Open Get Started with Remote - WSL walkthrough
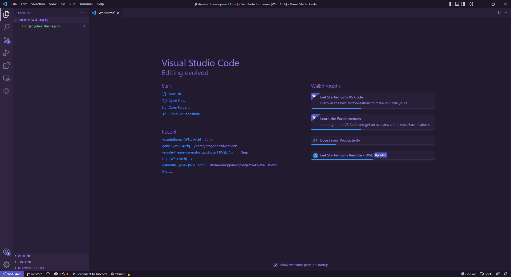This screenshot has width=511, height=277. point(373,155)
